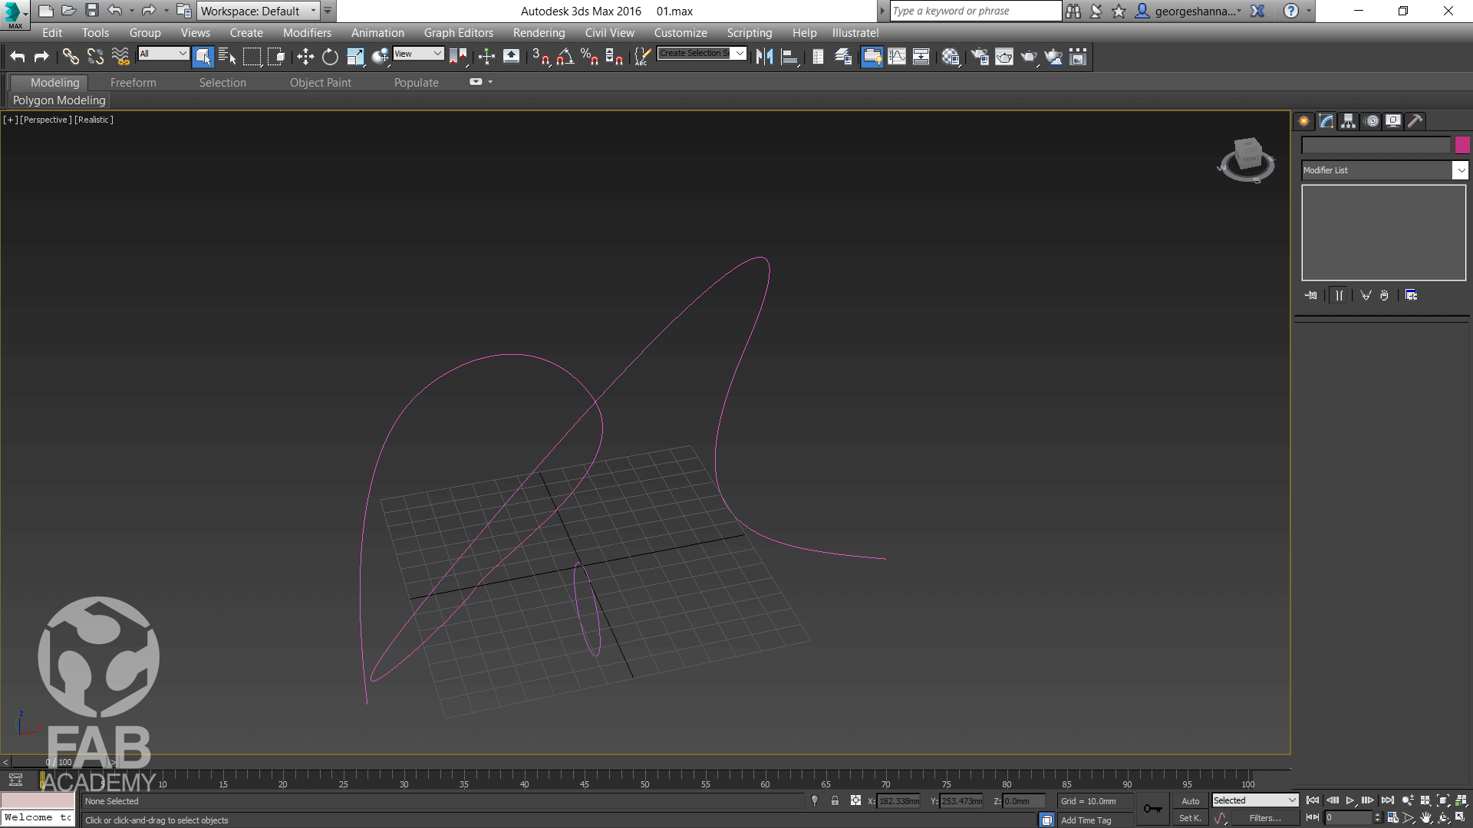Toggle Keyboard Shortcut Override
Viewport: 1473px width, 828px height.
tap(511, 56)
